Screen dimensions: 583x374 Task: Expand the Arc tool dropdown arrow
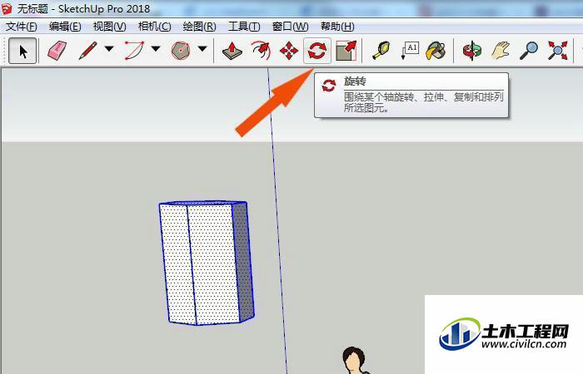click(x=156, y=48)
